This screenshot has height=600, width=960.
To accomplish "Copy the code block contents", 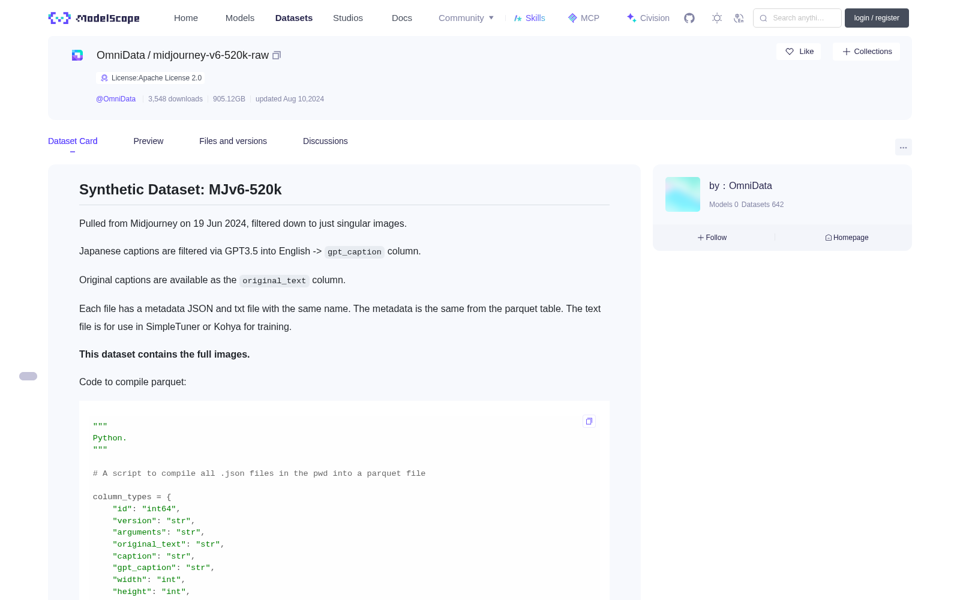I will click(x=589, y=421).
